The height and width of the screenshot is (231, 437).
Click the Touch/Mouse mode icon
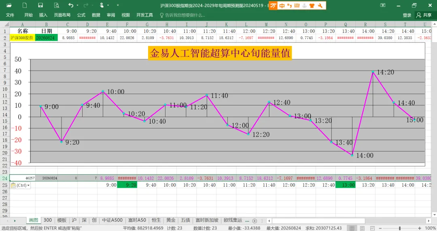pos(102,5)
